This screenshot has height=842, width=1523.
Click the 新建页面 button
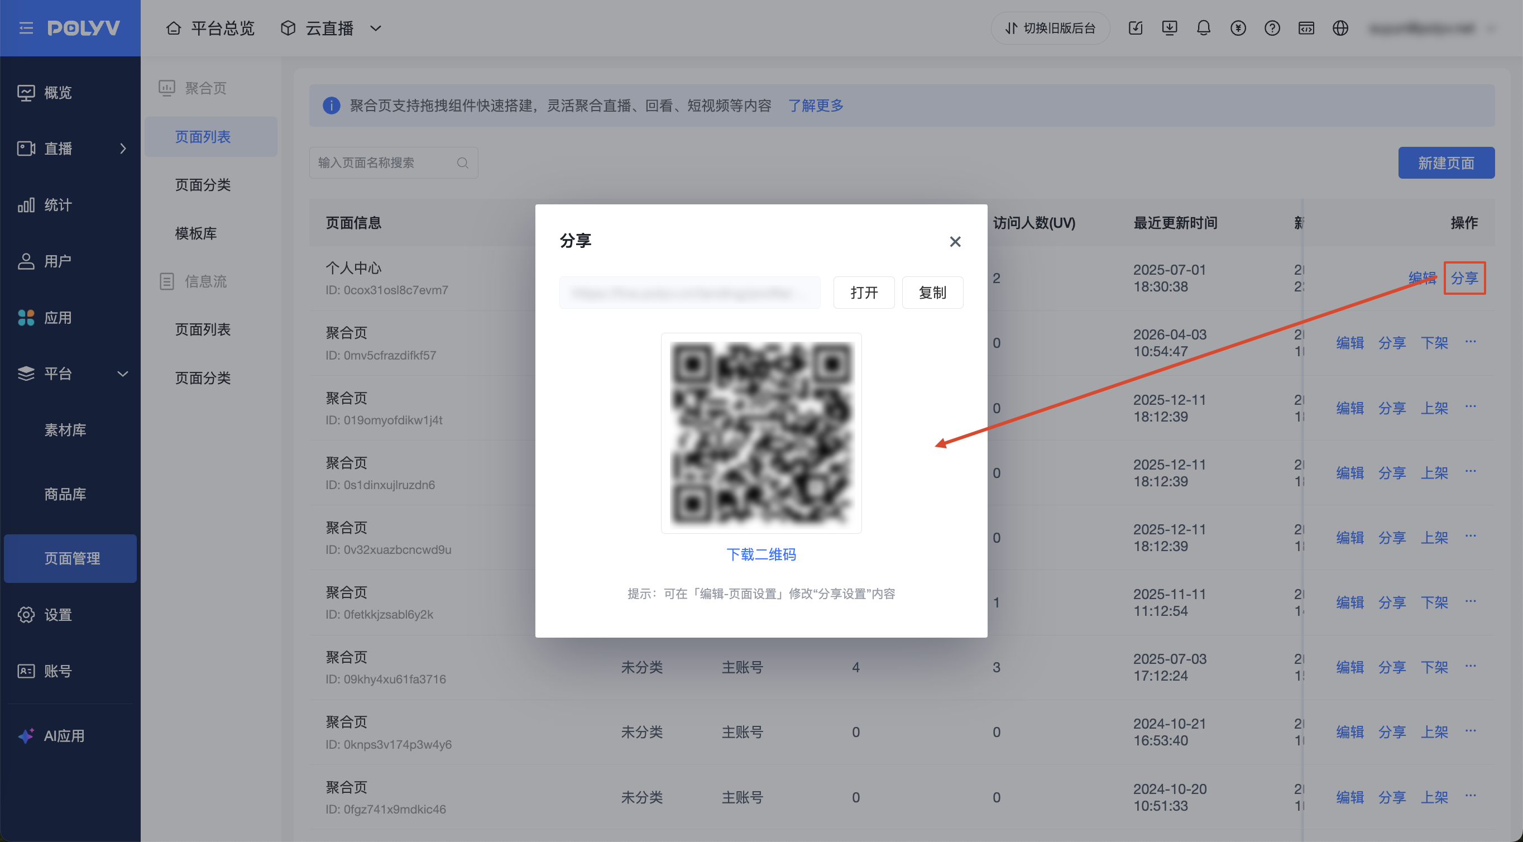[x=1446, y=162]
